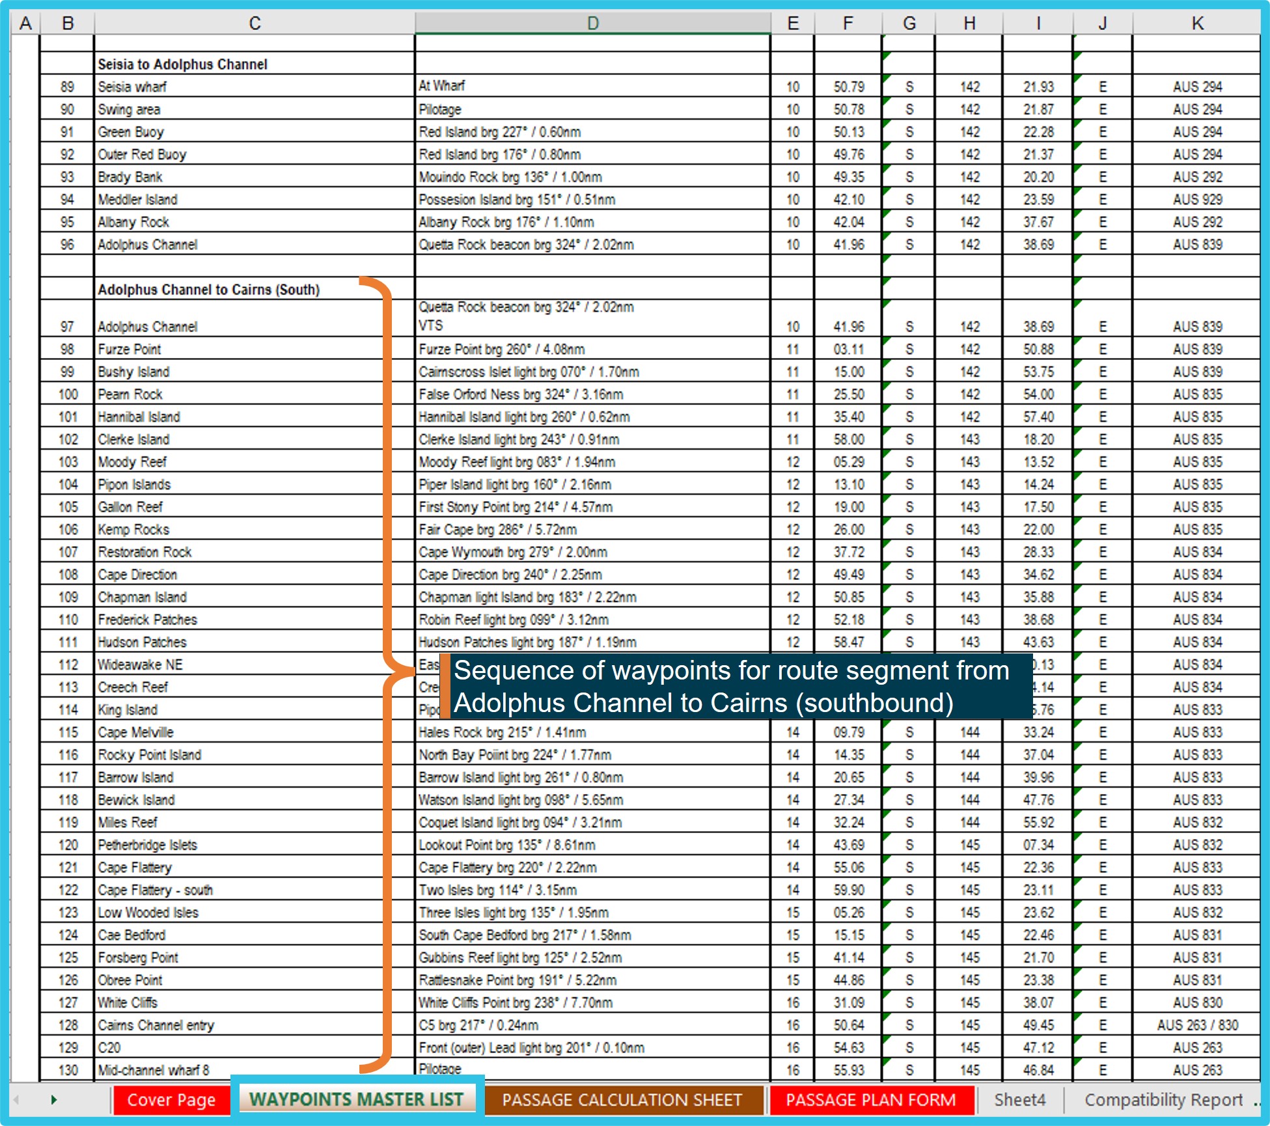
Task: Select the 'Cape Melville' cell
Action: [x=255, y=732]
